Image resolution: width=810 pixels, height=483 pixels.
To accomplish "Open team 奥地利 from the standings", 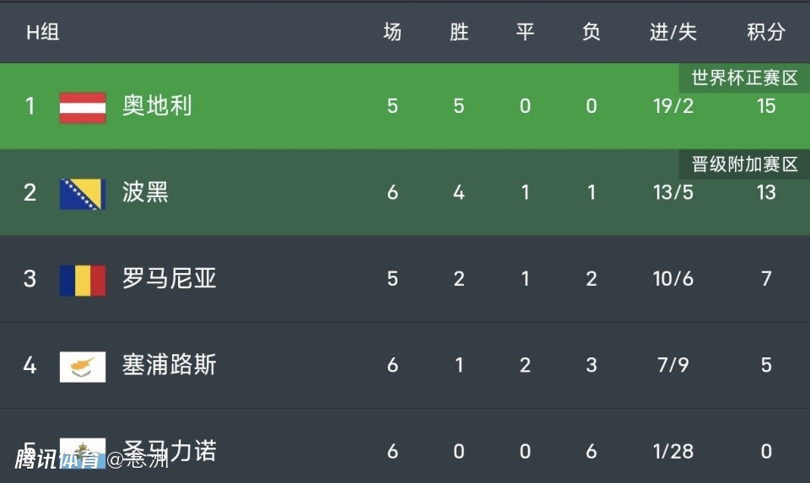I will (x=157, y=106).
